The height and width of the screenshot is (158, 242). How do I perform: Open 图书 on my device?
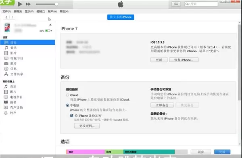tap(13, 102)
